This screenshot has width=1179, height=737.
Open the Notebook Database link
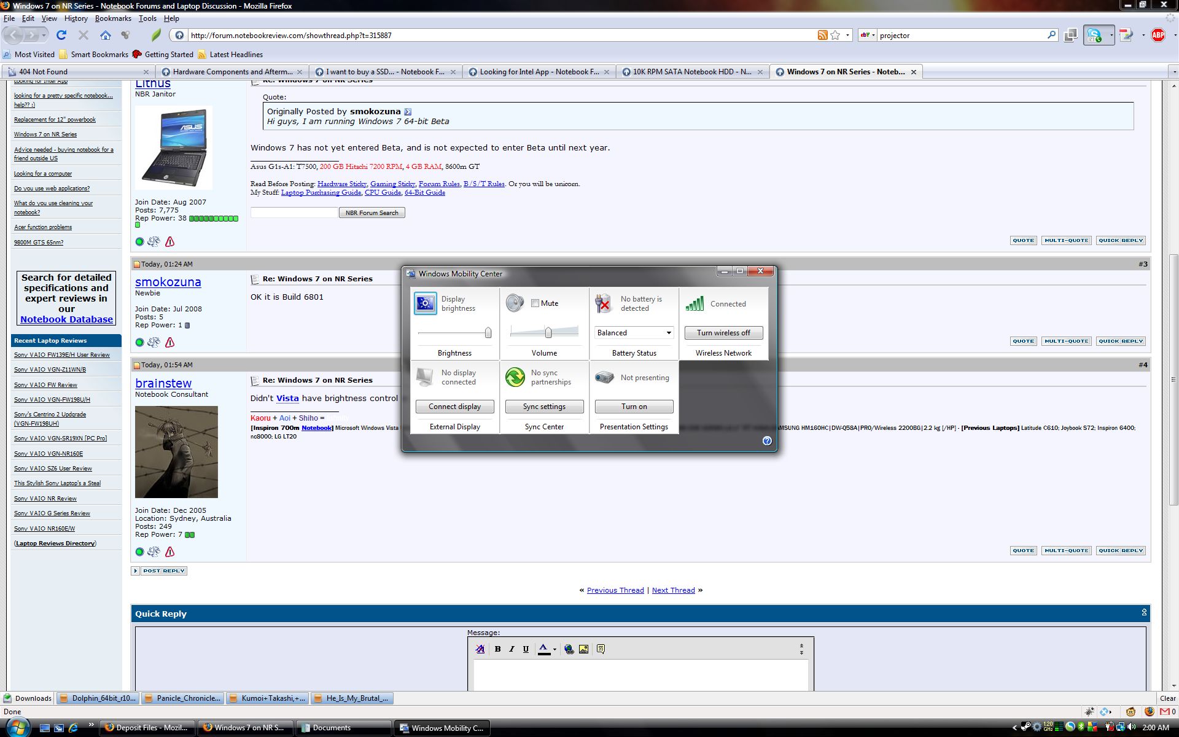tap(66, 319)
